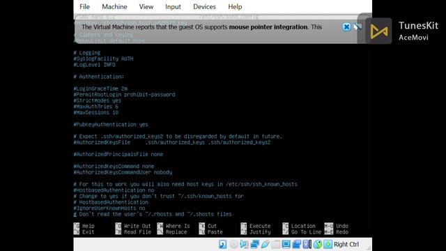Click the '#StrictModes yes' line
Screen dimensions: 446x251
[98, 100]
